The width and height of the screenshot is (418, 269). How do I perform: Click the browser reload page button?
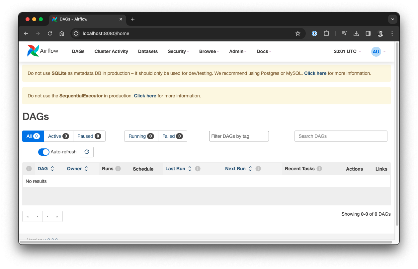(x=50, y=33)
